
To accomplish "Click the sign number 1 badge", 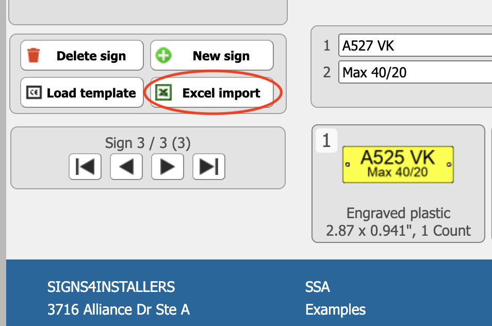I will click(326, 140).
